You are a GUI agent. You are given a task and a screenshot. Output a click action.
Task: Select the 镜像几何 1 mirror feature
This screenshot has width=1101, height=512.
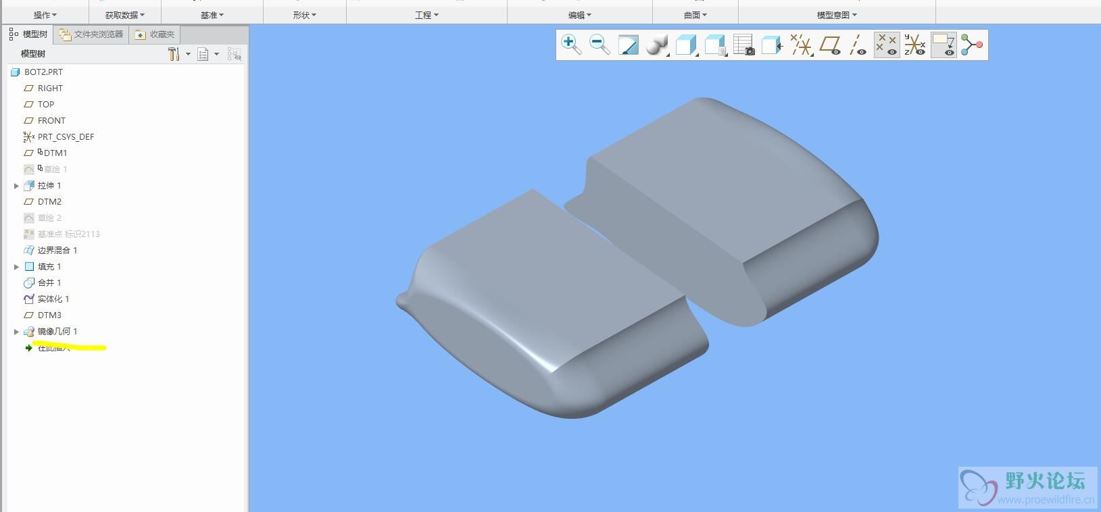(57, 332)
